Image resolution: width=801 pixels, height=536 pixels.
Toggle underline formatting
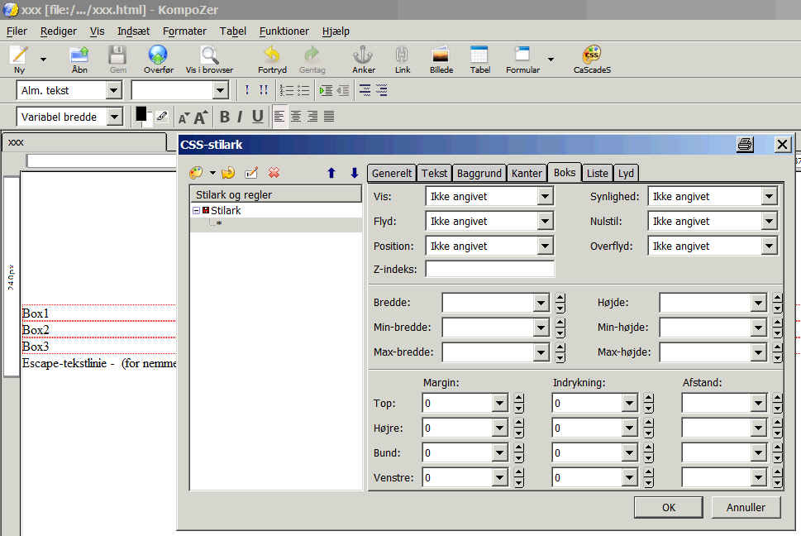click(257, 117)
